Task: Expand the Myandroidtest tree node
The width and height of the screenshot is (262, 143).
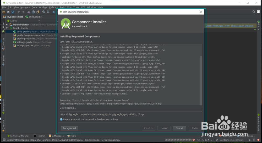Action: pyautogui.click(x=7, y=24)
